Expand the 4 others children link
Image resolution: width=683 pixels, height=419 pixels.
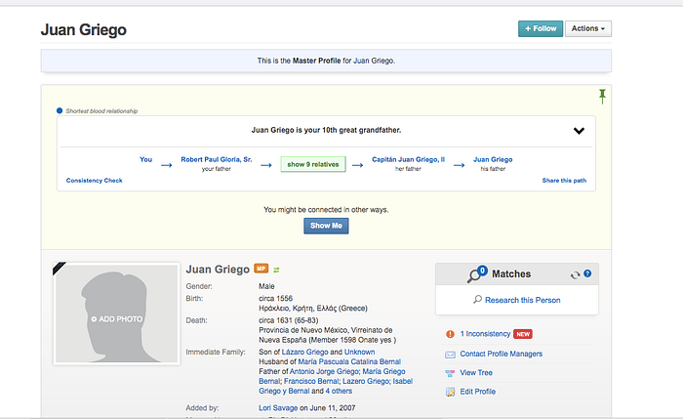click(339, 391)
